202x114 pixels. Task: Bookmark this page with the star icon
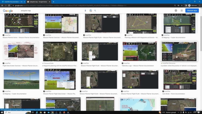point(182,6)
